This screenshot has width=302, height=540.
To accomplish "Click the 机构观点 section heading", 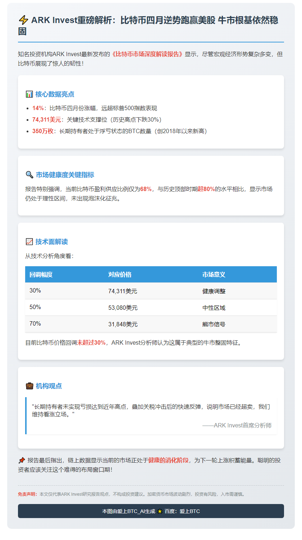I will (49, 386).
